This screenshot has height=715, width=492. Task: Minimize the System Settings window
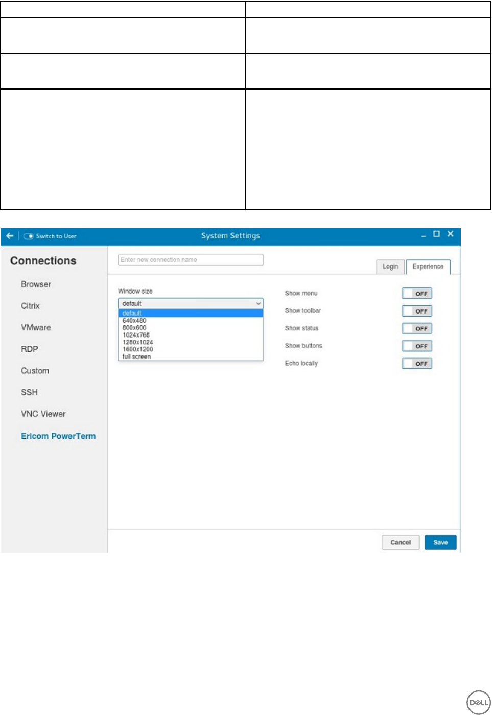point(424,235)
